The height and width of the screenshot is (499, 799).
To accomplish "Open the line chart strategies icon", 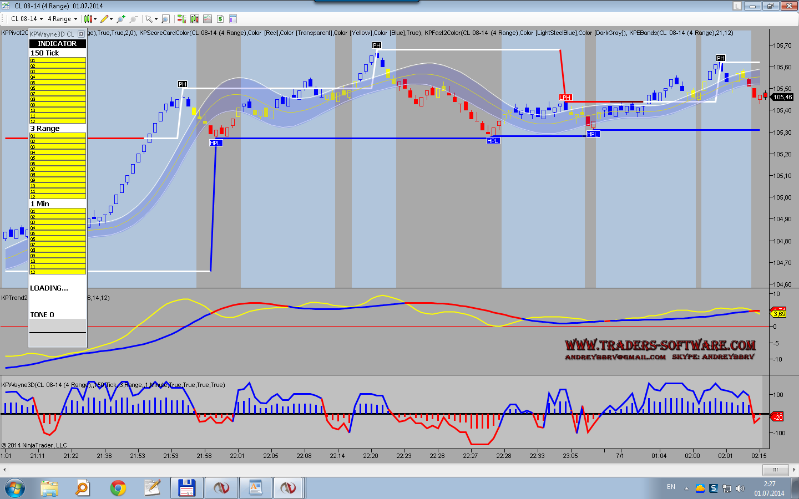I will pos(208,19).
